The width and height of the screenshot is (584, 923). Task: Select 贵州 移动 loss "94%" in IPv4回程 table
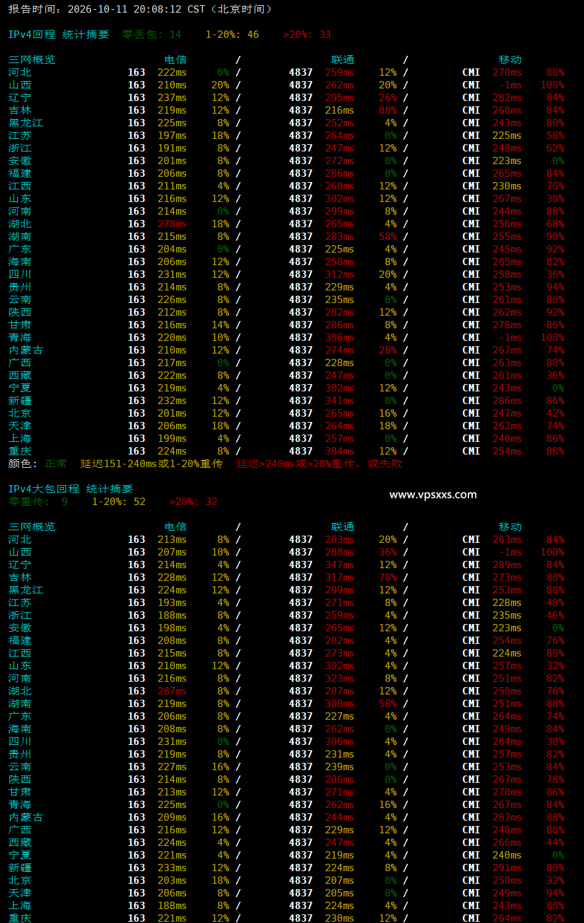click(555, 287)
